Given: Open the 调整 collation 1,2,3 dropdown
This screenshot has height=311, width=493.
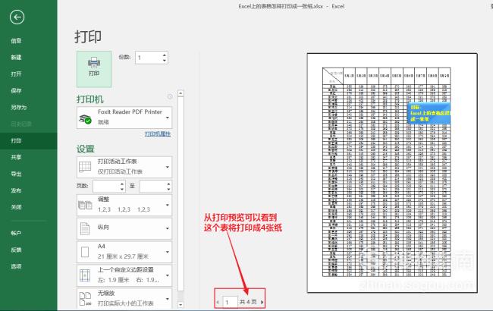Looking at the screenshot, I should click(124, 205).
